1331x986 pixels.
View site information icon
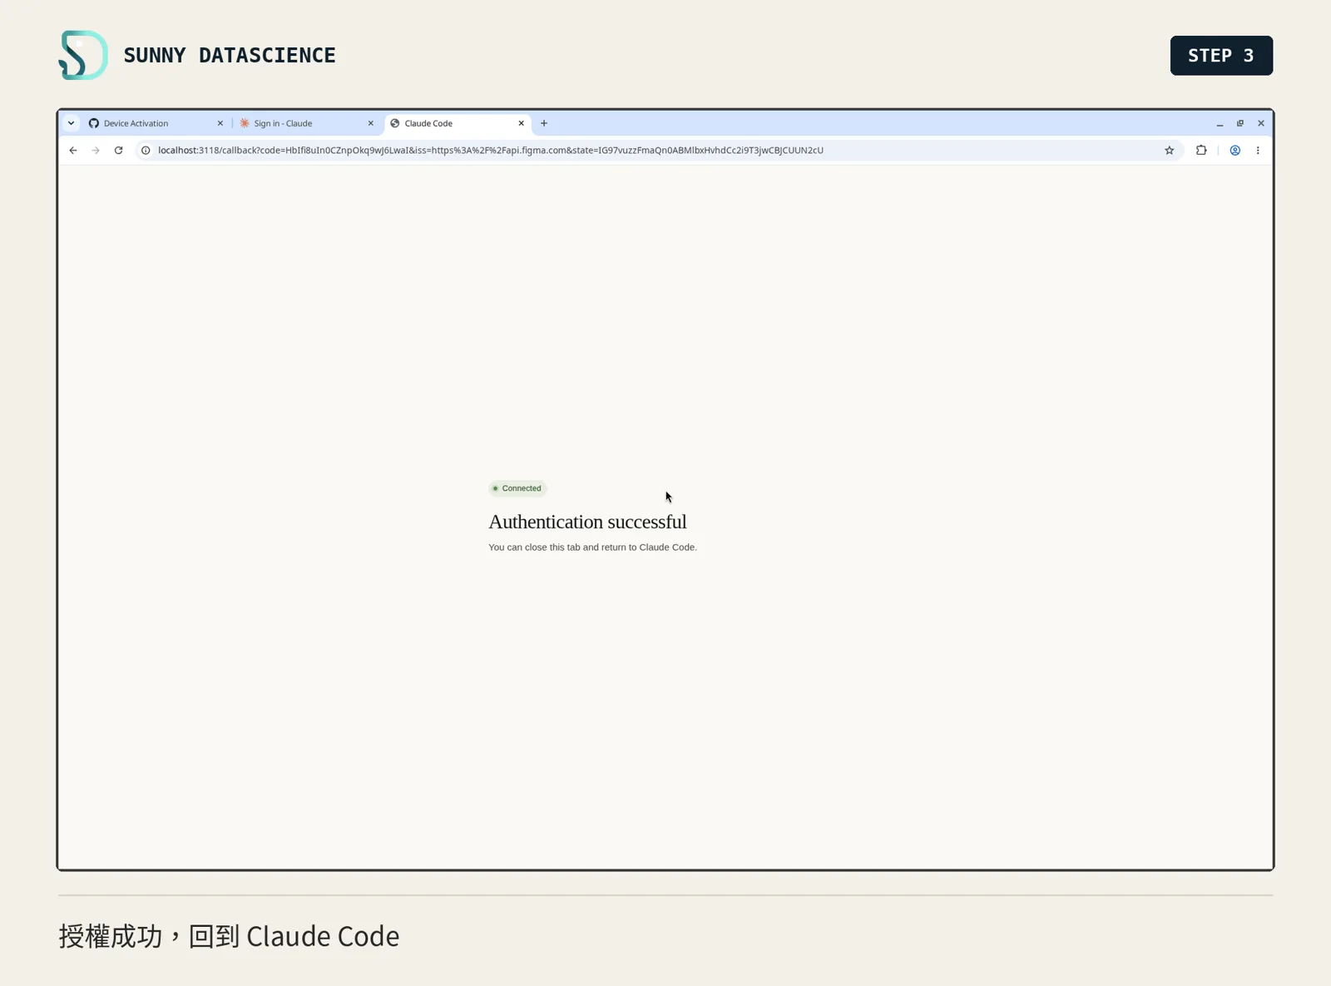click(x=146, y=151)
